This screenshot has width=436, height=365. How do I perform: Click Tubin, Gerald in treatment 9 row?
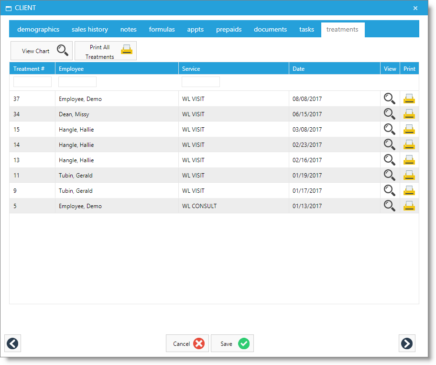pos(76,191)
